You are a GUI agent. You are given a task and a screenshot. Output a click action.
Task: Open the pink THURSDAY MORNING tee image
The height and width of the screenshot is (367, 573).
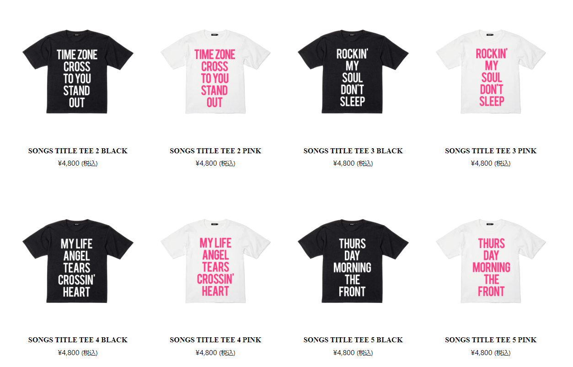coord(491,261)
